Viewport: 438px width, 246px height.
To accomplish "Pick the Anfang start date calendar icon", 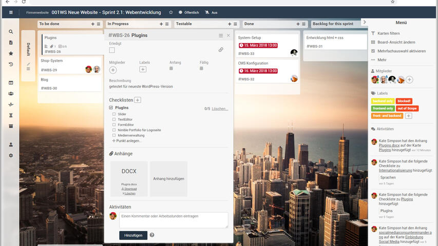I will [172, 69].
